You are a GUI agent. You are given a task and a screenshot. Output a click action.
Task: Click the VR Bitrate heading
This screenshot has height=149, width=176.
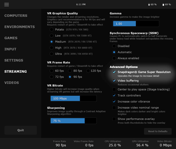coord(55,86)
